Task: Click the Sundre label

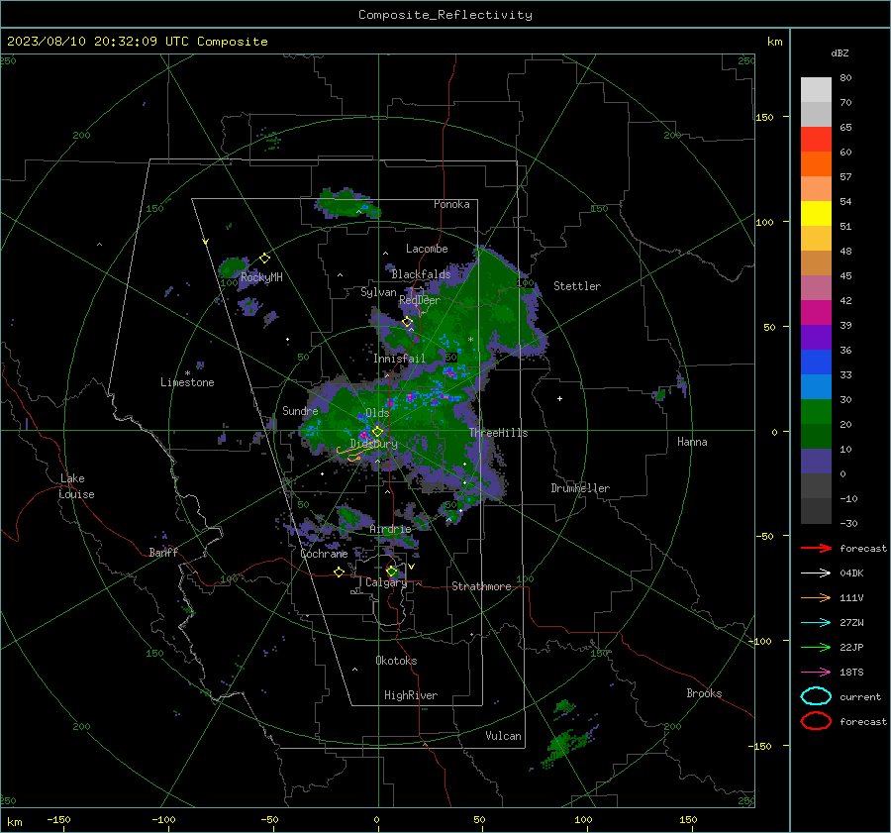Action: [x=300, y=410]
